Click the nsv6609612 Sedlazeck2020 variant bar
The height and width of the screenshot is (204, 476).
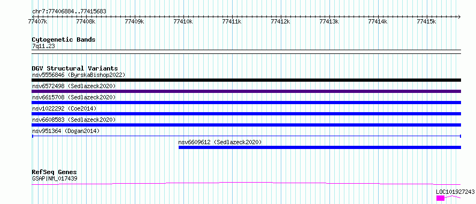click(320, 147)
